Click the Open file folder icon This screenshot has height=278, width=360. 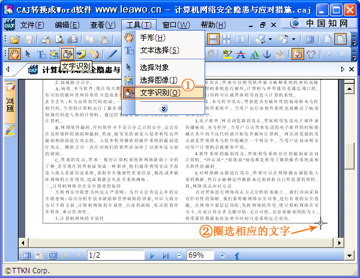tap(15, 40)
